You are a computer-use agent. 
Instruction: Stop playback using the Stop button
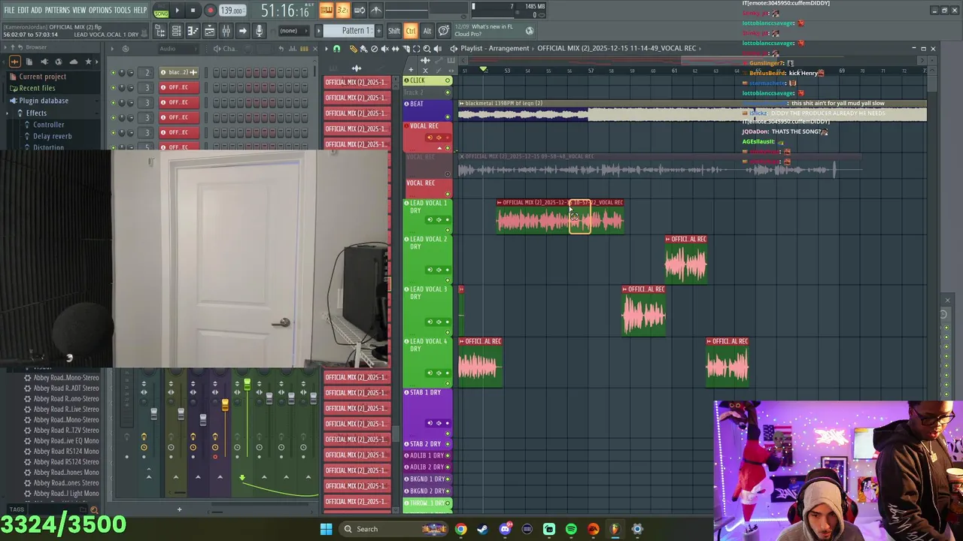pos(193,11)
